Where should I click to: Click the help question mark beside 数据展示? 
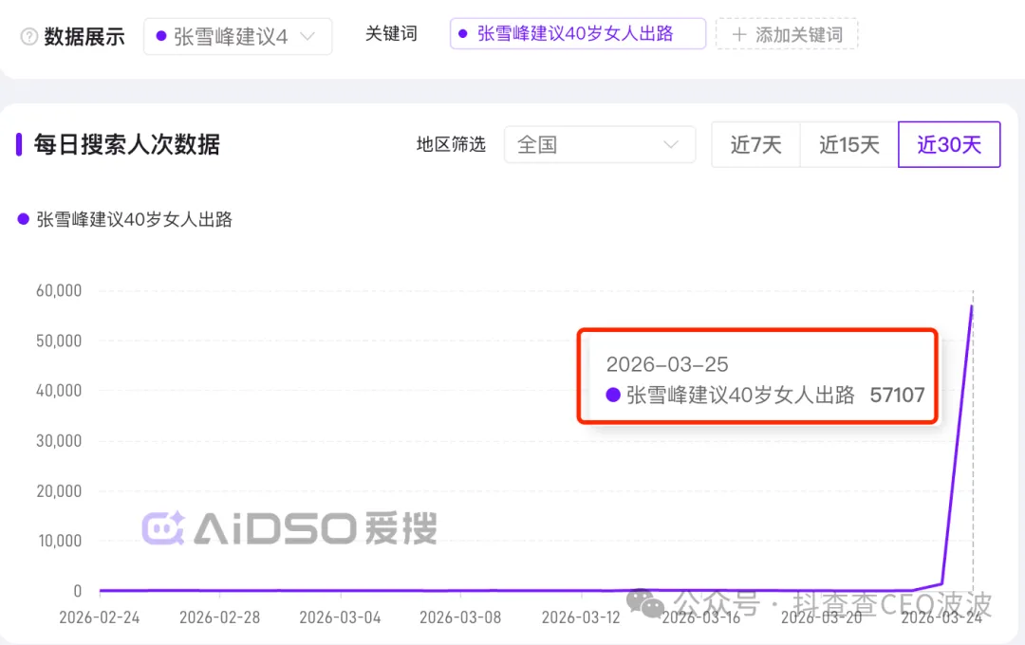29,37
